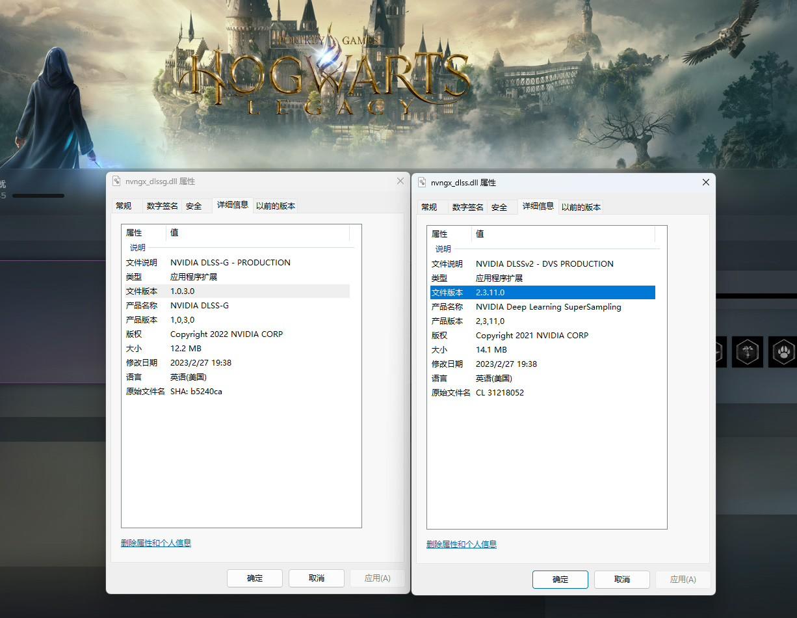The height and width of the screenshot is (618, 797).
Task: Close the nvngx_dlssg.dll properties dialog
Action: [400, 181]
